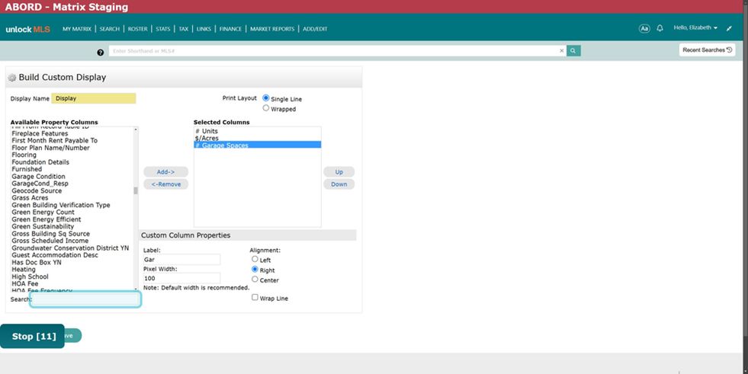Select $/Acres in Selected Columns

207,138
